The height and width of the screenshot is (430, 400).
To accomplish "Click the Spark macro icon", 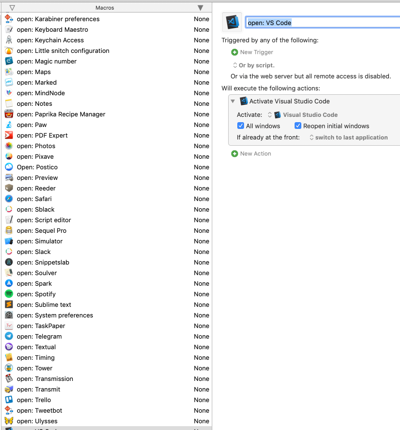I will [9, 283].
